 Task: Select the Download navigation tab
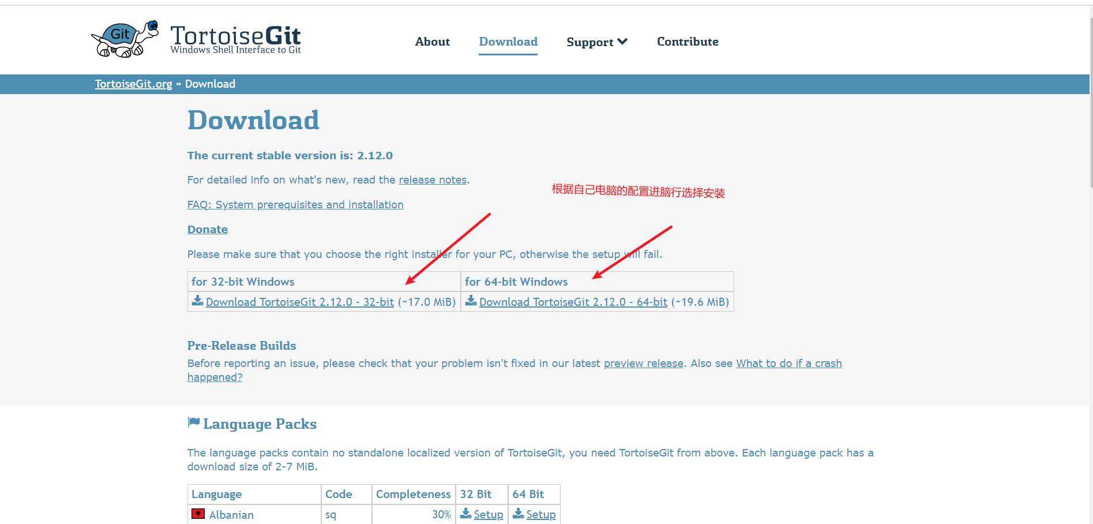[x=508, y=42]
